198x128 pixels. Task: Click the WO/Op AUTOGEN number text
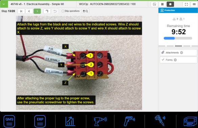point(107,4)
